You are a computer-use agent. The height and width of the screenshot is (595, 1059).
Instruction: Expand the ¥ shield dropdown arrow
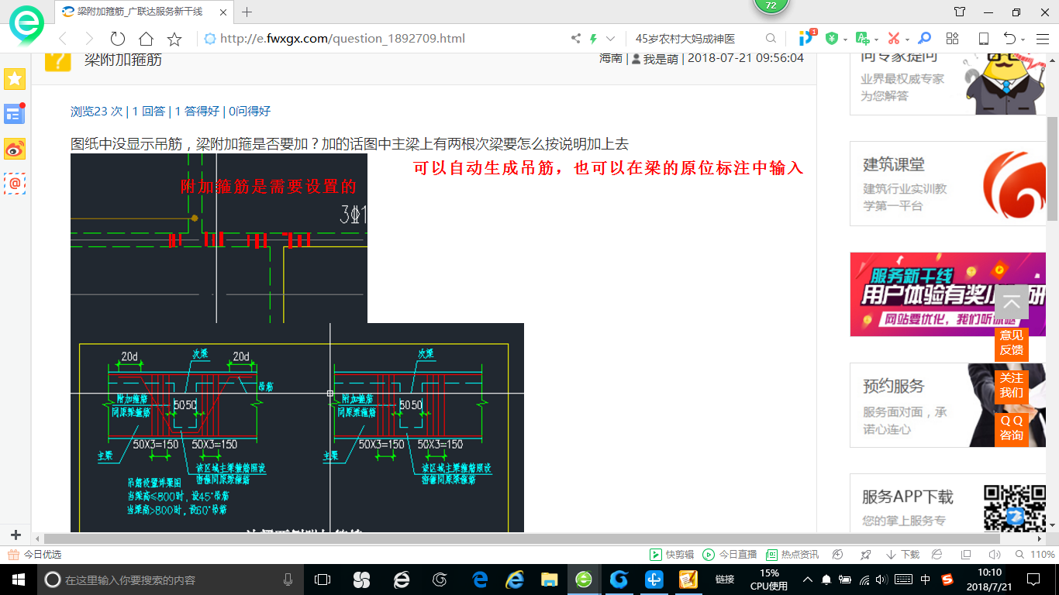[845, 39]
